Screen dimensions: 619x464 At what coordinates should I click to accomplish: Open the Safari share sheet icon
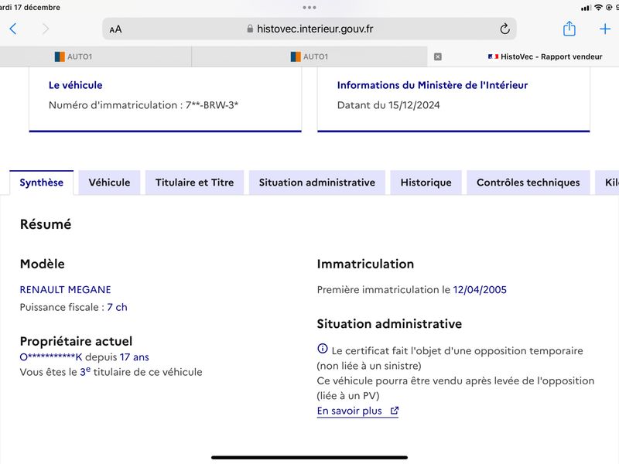[x=569, y=29]
